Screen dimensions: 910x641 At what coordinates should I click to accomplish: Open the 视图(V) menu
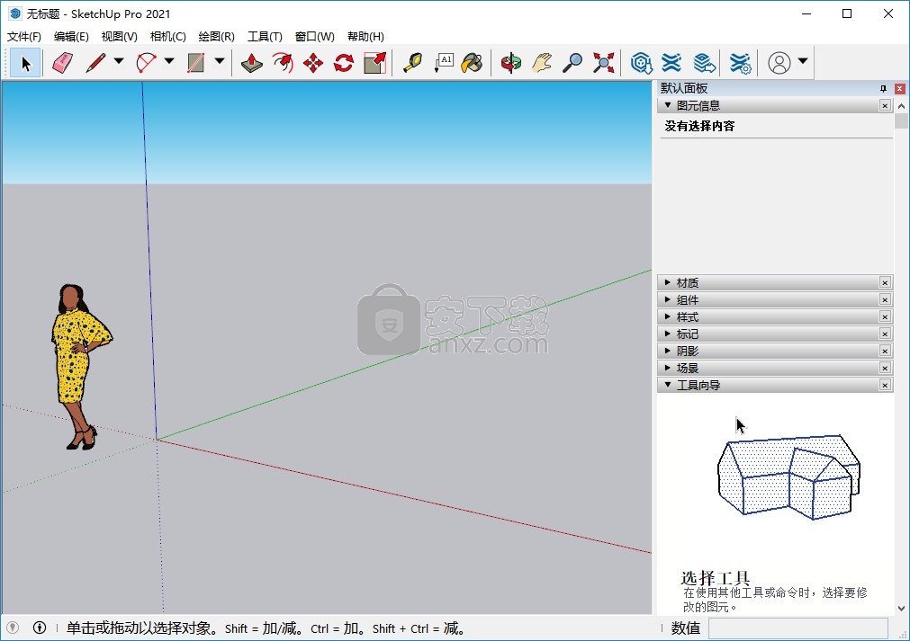[x=120, y=37]
